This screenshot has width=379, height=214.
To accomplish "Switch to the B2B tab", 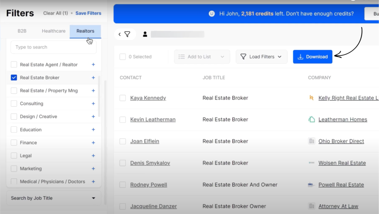I will 22,31.
